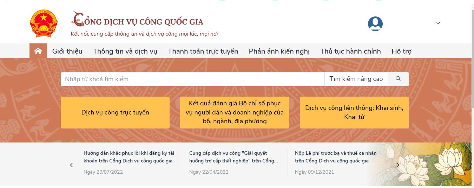Image resolution: width=474 pixels, height=188 pixels.
Task: Click the home icon in the navigation bar
Action: (38, 51)
